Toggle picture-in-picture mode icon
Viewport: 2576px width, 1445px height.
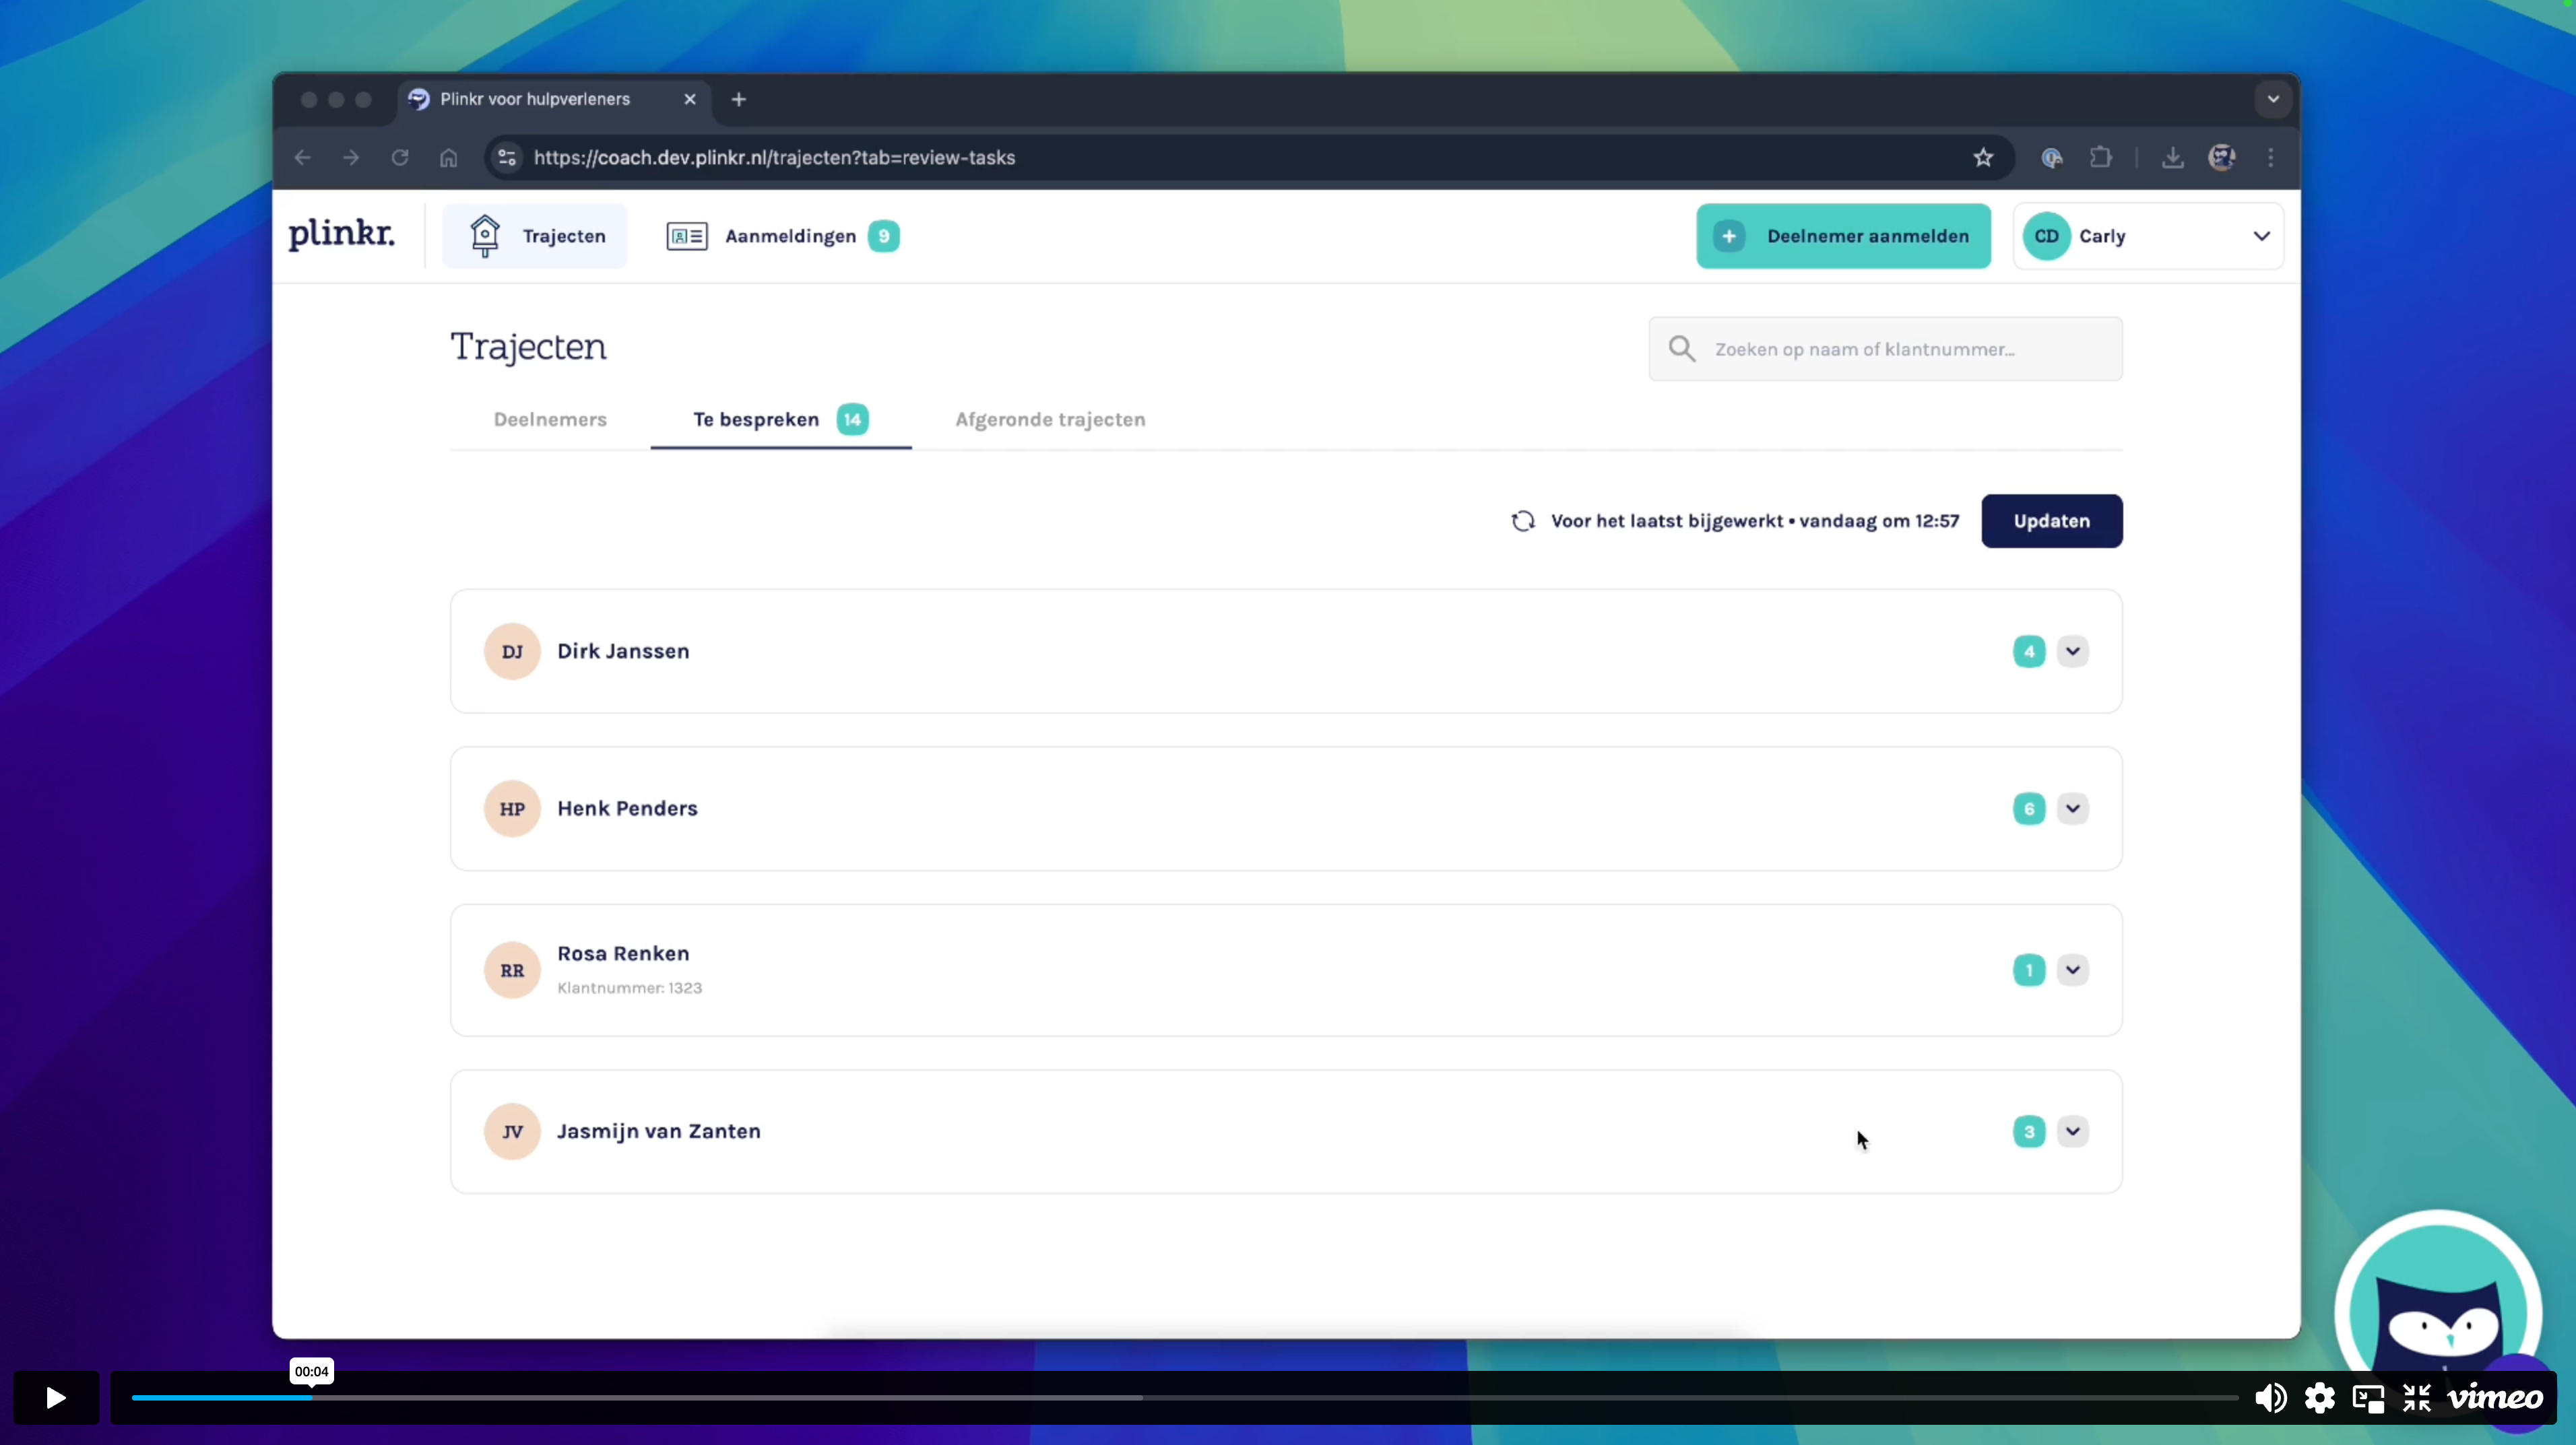(x=2368, y=1397)
